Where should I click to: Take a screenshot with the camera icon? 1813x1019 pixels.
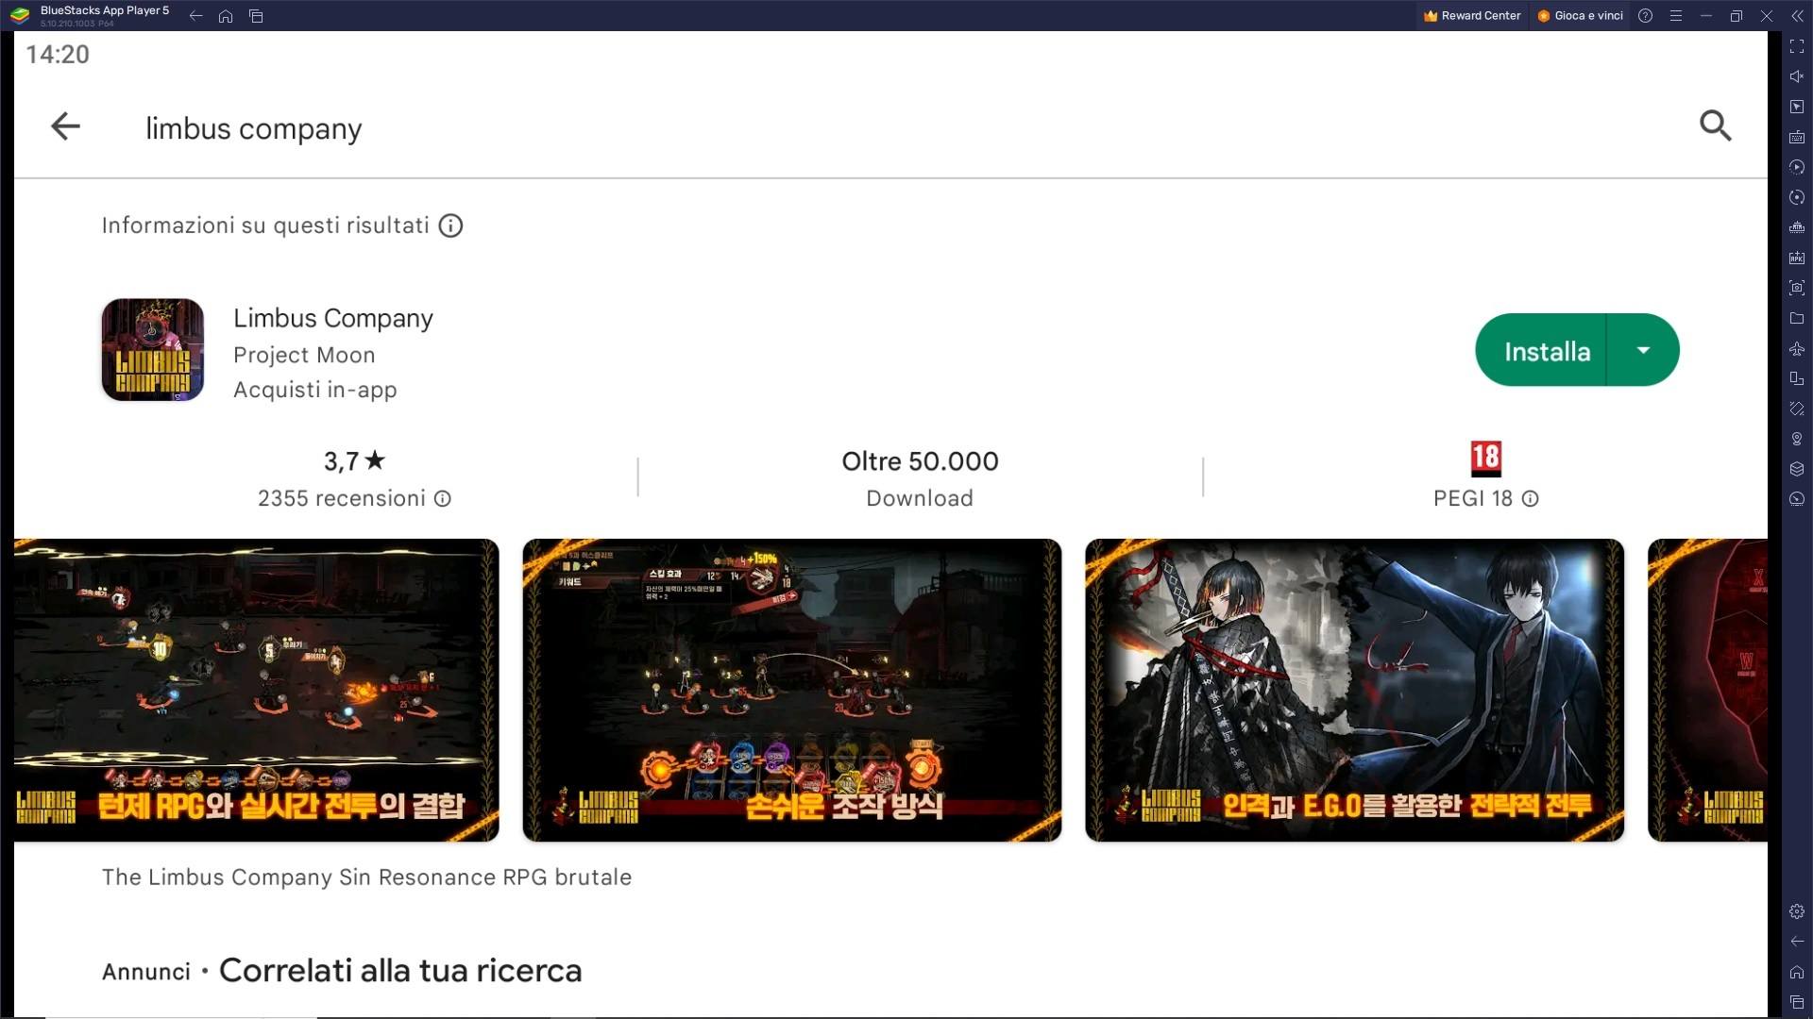coord(1796,288)
